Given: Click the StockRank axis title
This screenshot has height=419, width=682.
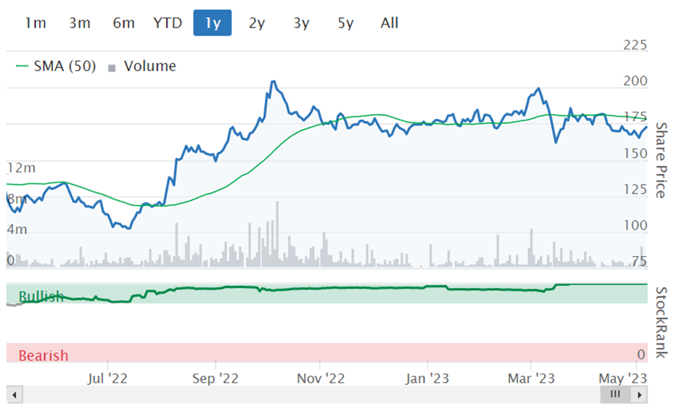Looking at the screenshot, I should (661, 323).
